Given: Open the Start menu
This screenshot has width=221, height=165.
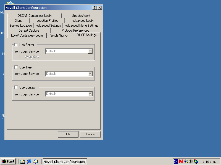Looking at the screenshot, I should click(x=8, y=161).
